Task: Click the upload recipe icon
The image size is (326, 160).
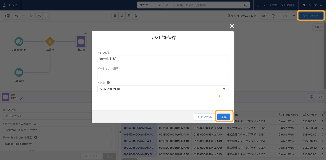Action: pos(39,16)
